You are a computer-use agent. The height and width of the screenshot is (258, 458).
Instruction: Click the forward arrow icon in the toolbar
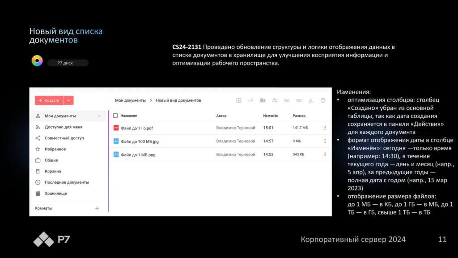coord(251,100)
